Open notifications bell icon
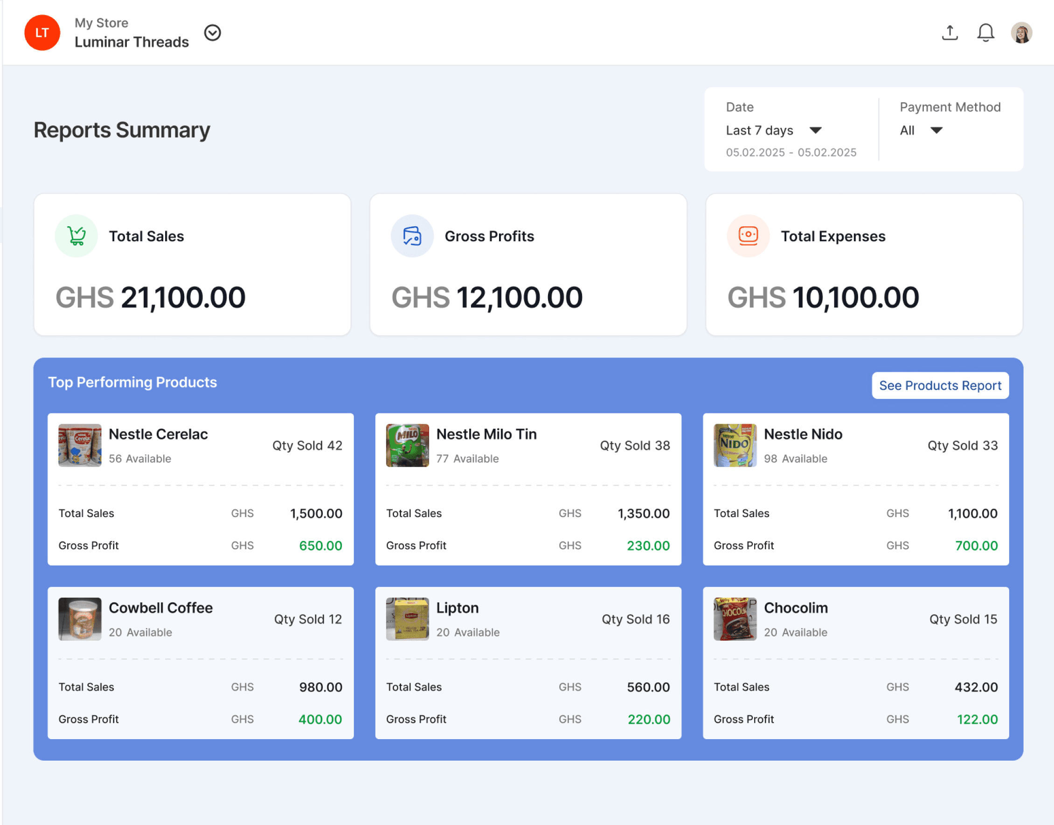 [985, 33]
